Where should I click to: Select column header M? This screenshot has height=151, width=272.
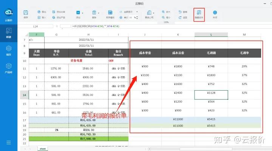244,34
